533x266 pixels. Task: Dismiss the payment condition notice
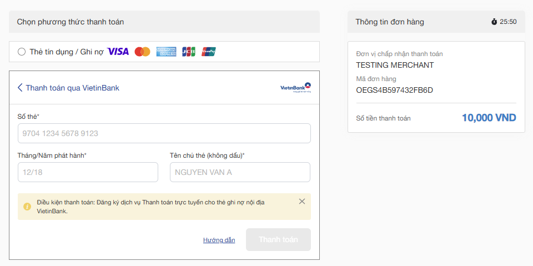(302, 202)
